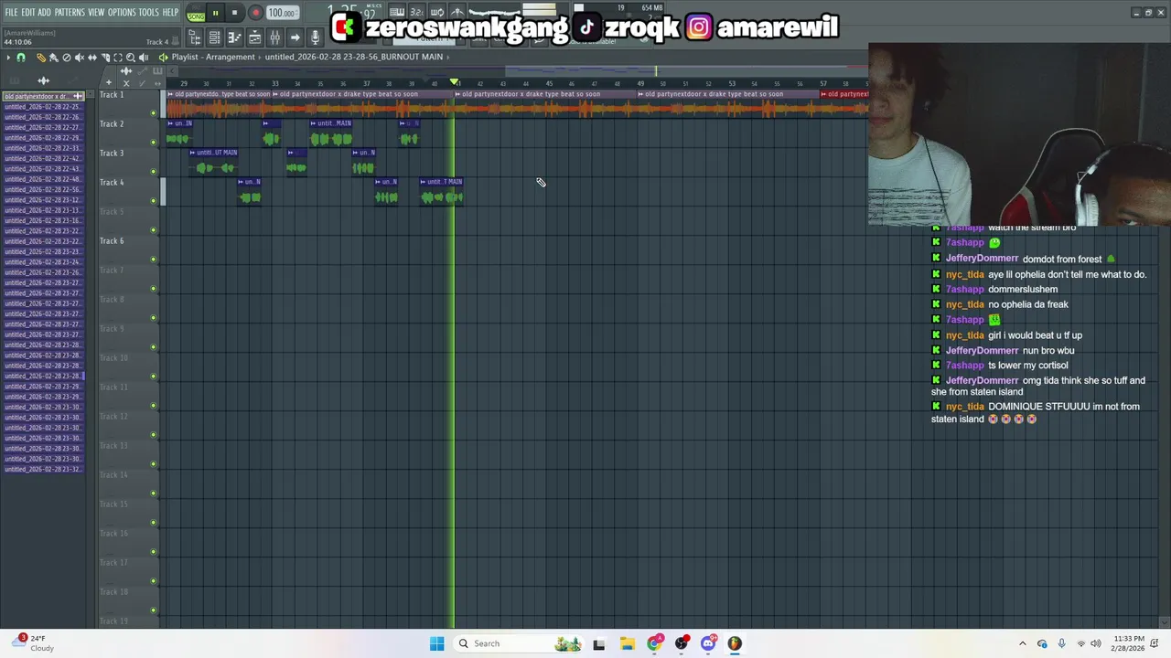Click the audio clips waveform filter icon in picker
The width and height of the screenshot is (1171, 658).
pos(43,81)
